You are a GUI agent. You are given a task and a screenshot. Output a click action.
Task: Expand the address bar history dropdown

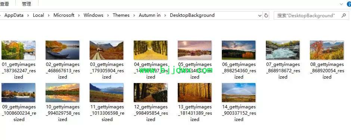(260, 16)
